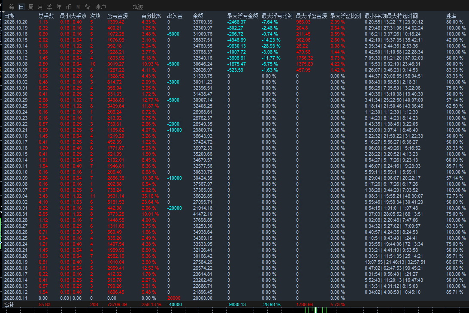Click the 最大浮盈金额 column header
This screenshot has height=313, width=469.
[x=312, y=16]
